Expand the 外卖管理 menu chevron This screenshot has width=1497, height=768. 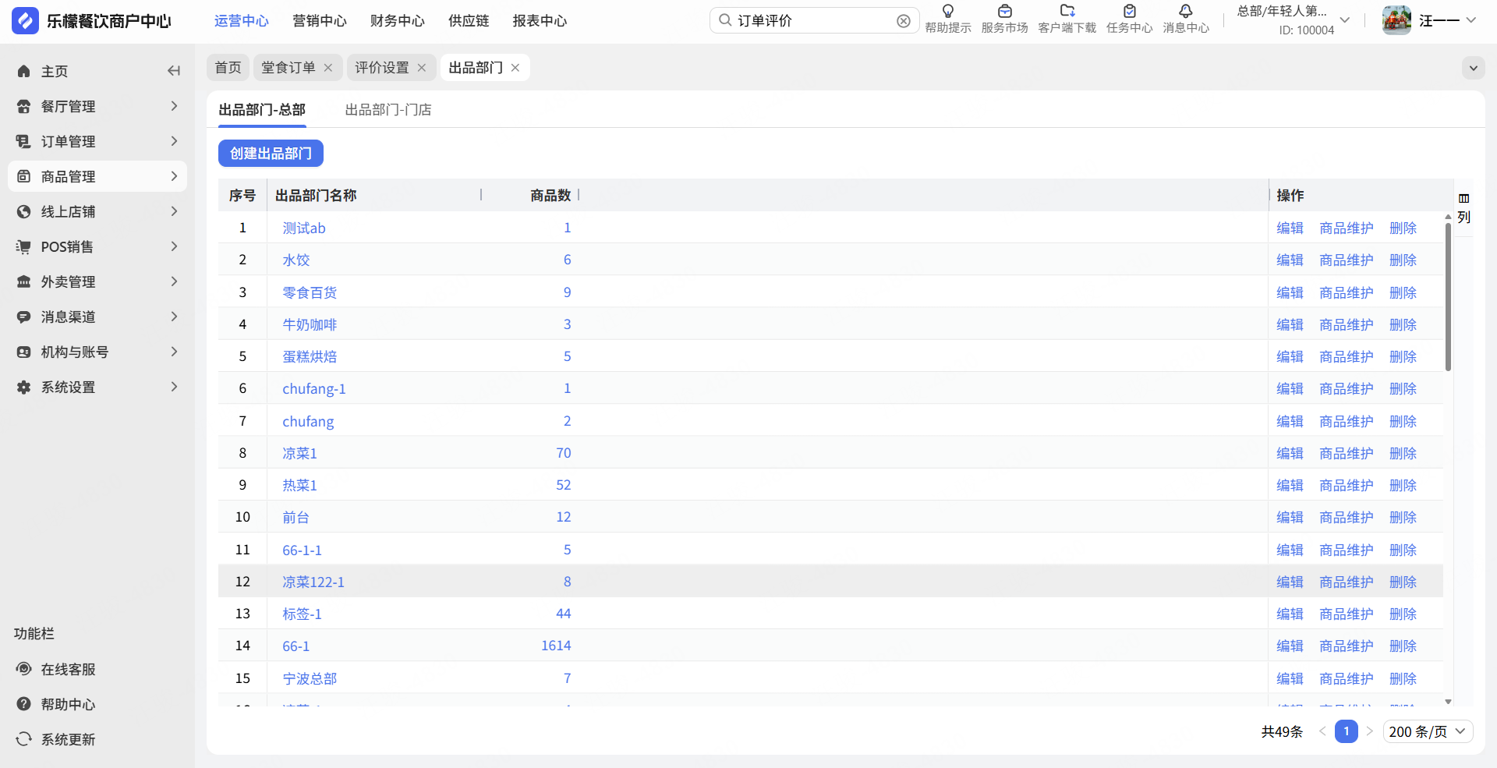coord(174,281)
